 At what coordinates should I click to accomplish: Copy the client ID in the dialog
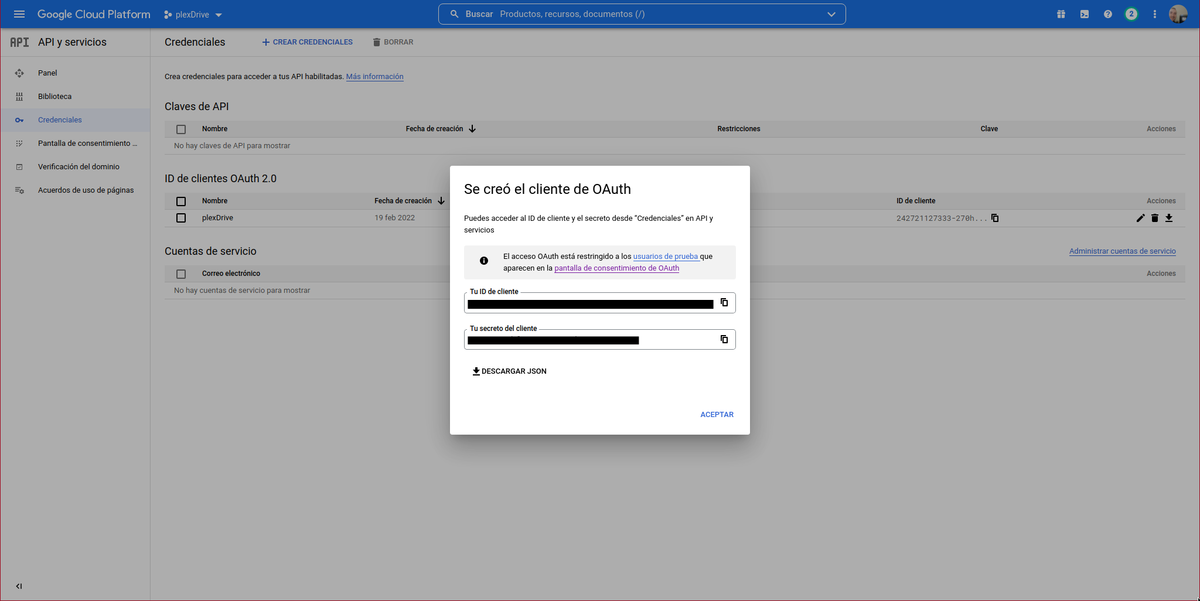coord(724,302)
